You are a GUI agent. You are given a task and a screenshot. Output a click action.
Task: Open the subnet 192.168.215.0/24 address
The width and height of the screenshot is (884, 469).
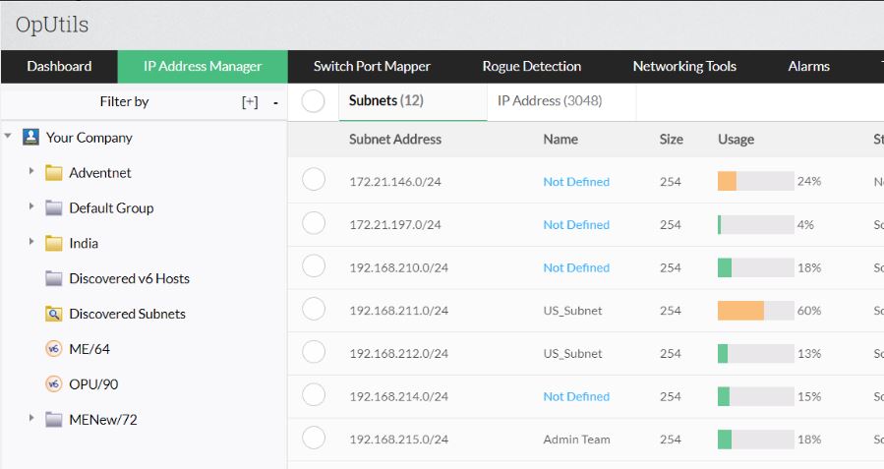tap(398, 440)
